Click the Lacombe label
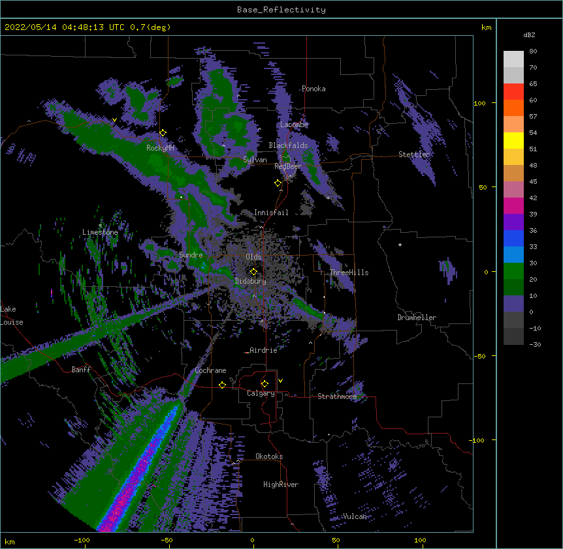The height and width of the screenshot is (549, 563). [x=294, y=125]
